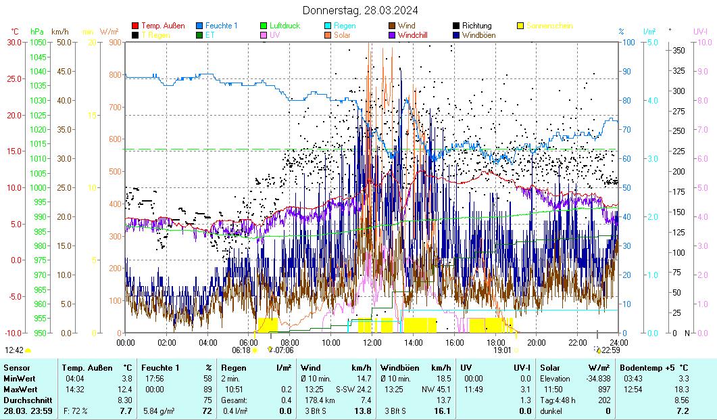Click the sunset icon beside 19:01
The height and width of the screenshot is (420, 717).
pos(516,350)
